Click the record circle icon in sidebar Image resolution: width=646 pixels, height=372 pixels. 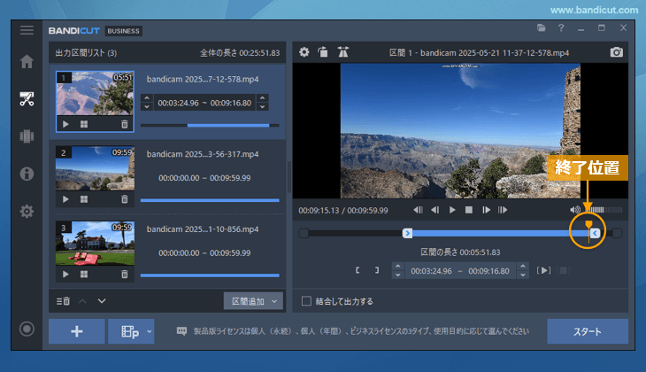[x=27, y=329]
